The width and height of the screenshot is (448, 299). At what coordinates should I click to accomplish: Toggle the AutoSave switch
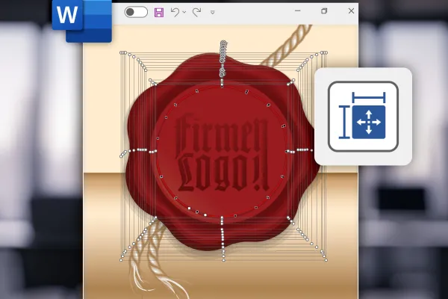(136, 12)
